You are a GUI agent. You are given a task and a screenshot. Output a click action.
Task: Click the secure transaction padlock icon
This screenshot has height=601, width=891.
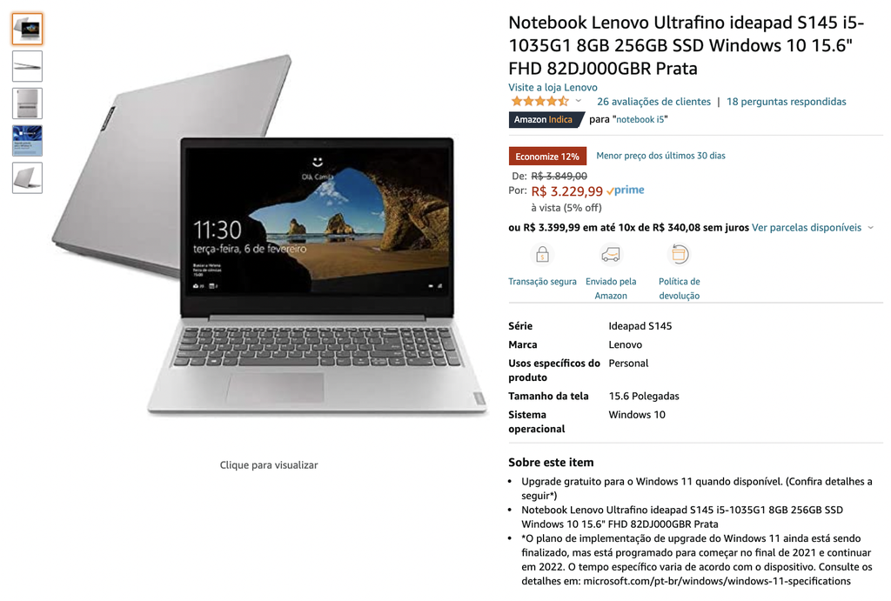[542, 255]
